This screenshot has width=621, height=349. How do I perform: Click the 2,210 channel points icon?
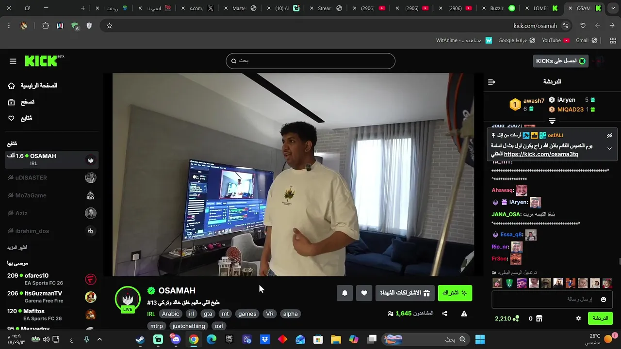pyautogui.click(x=516, y=318)
